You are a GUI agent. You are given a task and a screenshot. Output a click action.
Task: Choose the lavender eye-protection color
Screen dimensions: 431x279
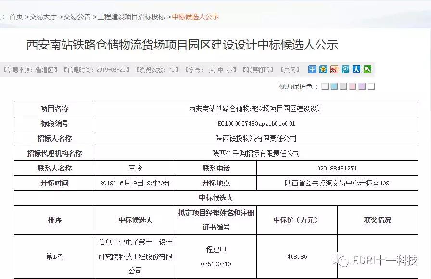[362, 86]
